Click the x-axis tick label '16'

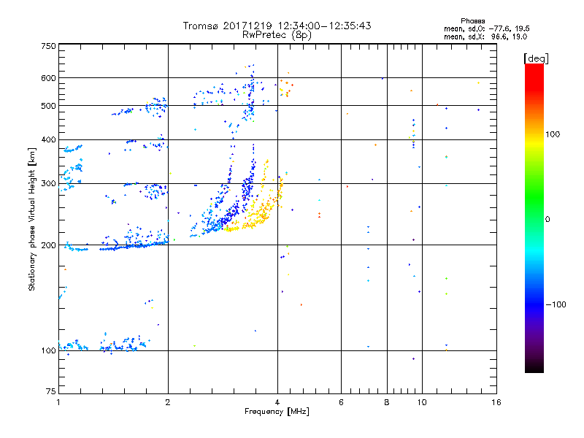tap(496, 402)
